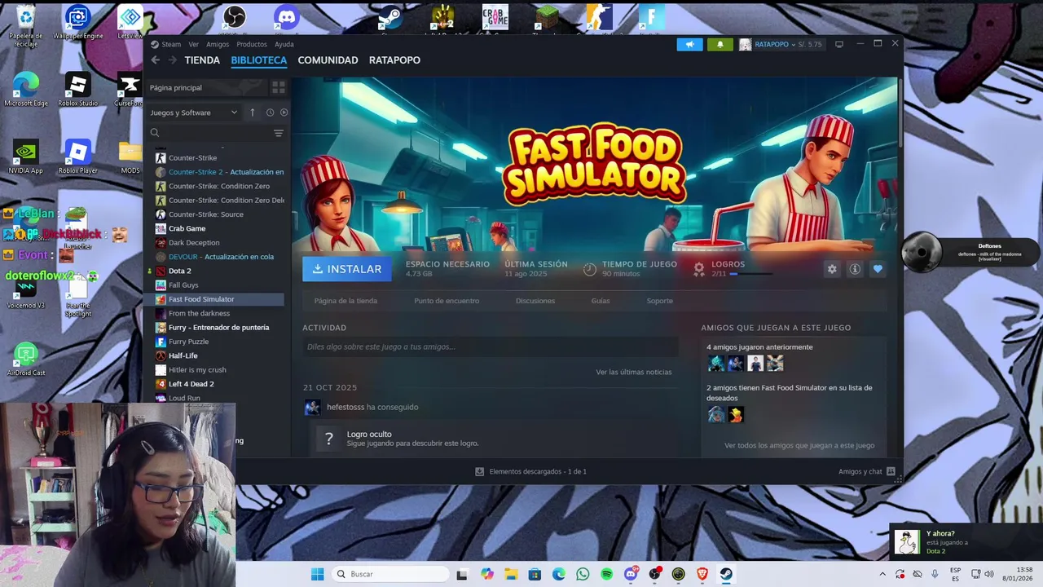Viewport: 1043px width, 587px height.
Task: Select Counter-Strike: Source in the library
Action: point(205,214)
